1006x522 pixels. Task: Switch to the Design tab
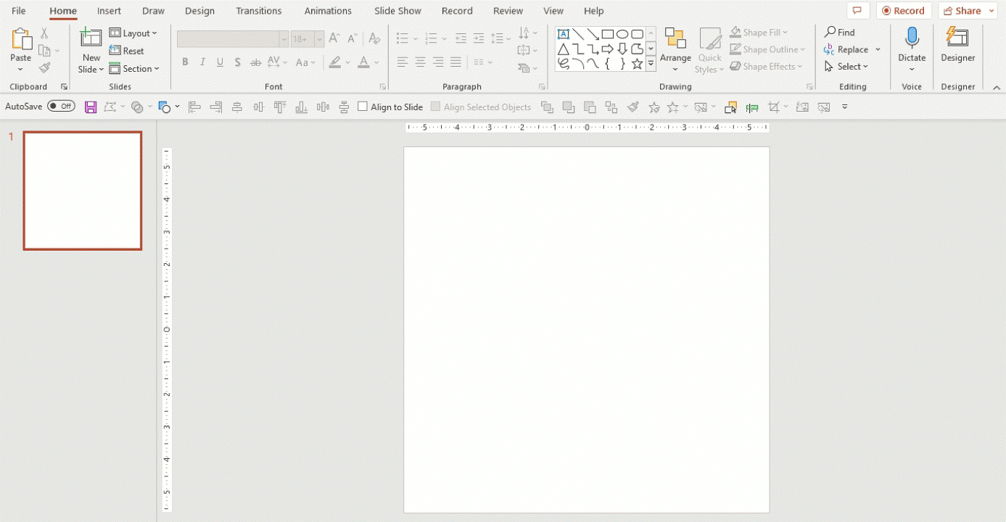coord(199,11)
